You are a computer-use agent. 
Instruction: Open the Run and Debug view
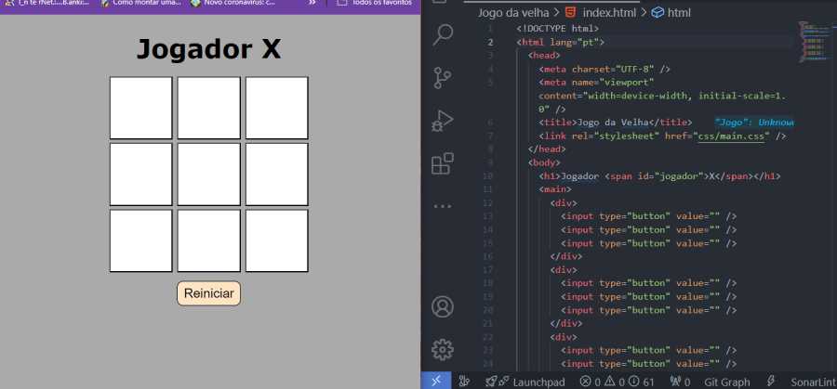click(443, 121)
